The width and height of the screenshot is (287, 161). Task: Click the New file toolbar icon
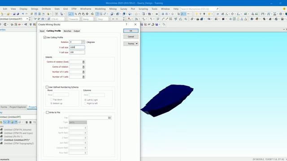[2, 14]
